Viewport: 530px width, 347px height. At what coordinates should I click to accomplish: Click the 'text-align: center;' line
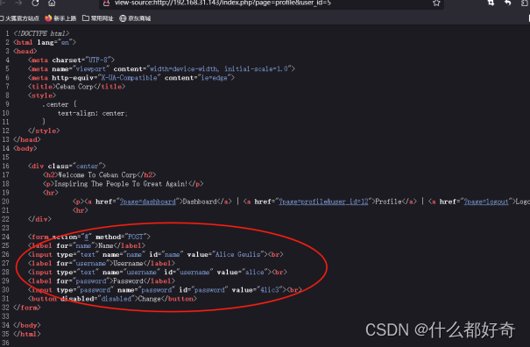93,113
